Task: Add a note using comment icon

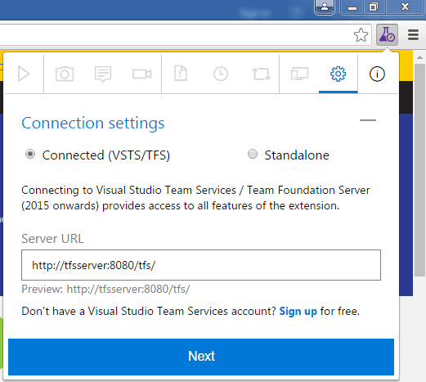Action: 103,74
